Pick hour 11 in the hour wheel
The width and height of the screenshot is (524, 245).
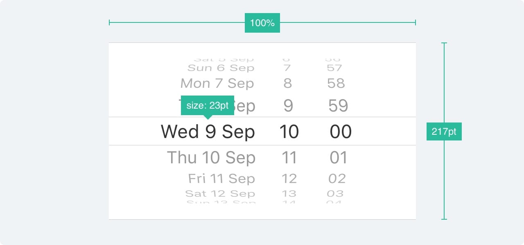point(289,158)
